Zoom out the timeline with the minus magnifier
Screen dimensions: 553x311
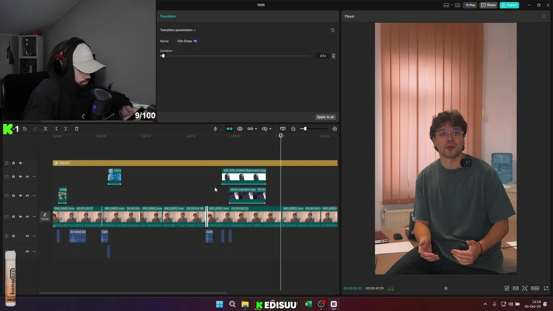pyautogui.click(x=293, y=129)
